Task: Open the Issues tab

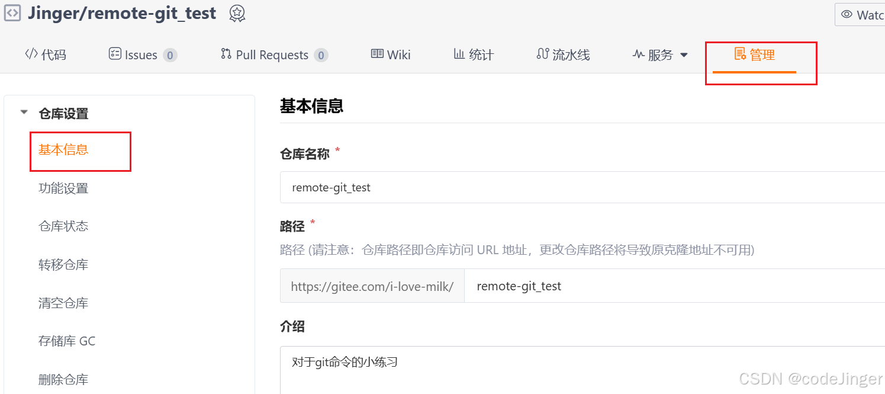Action: 143,55
